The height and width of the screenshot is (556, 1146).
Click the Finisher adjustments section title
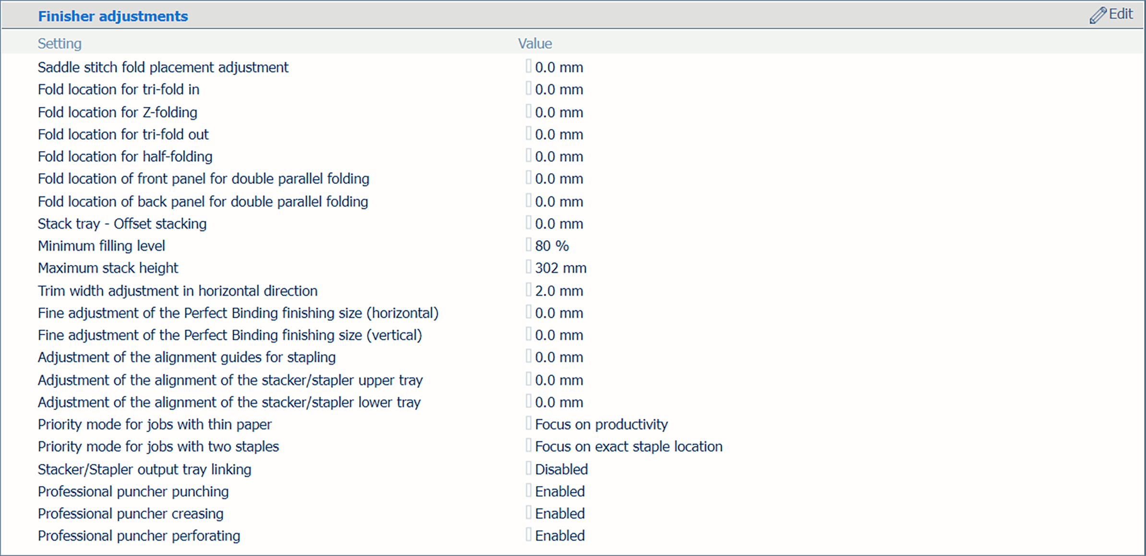coord(113,16)
